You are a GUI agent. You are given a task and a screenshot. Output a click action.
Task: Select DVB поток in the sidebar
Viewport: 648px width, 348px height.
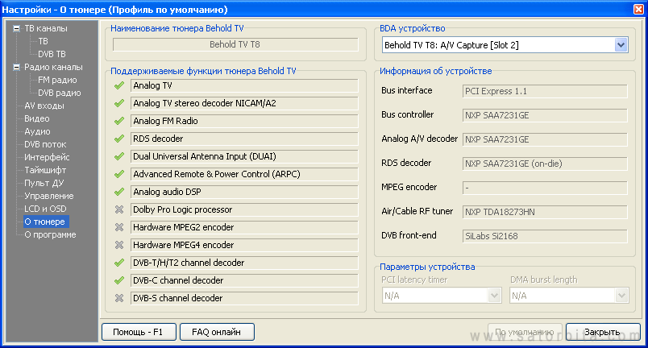pyautogui.click(x=45, y=144)
